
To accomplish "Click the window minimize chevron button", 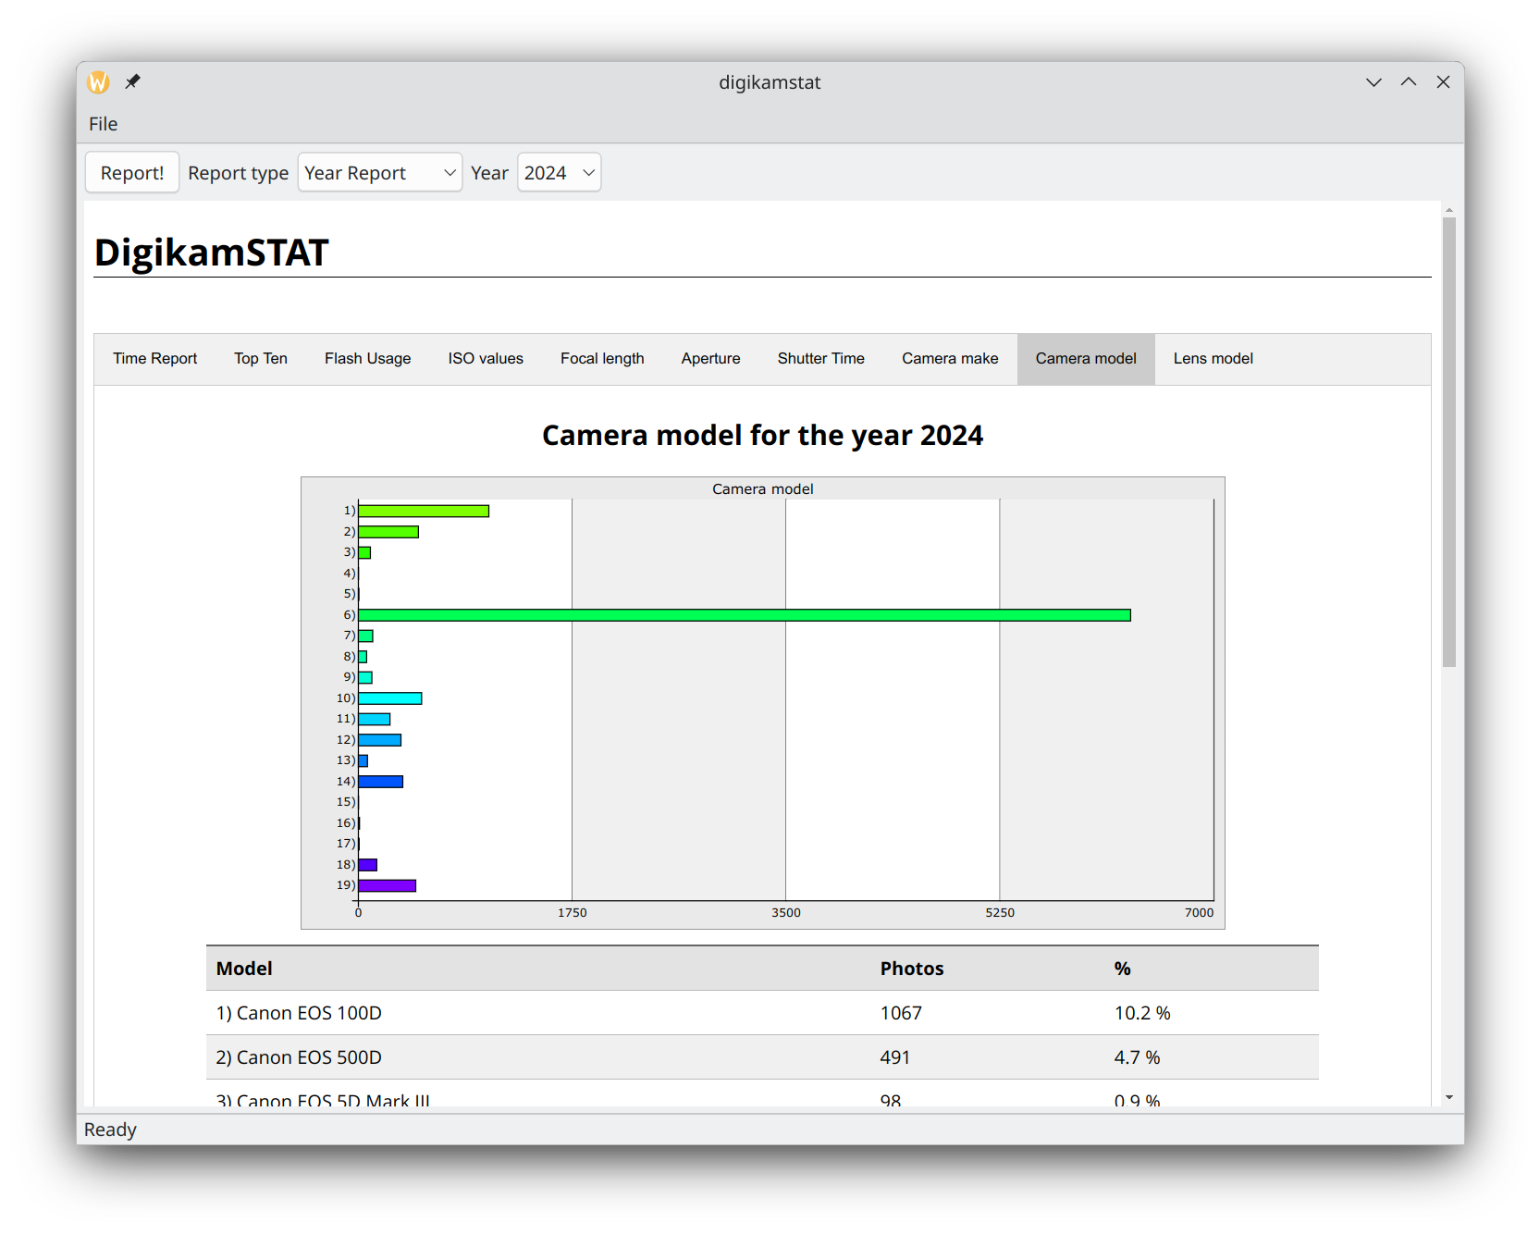I will 1374,82.
